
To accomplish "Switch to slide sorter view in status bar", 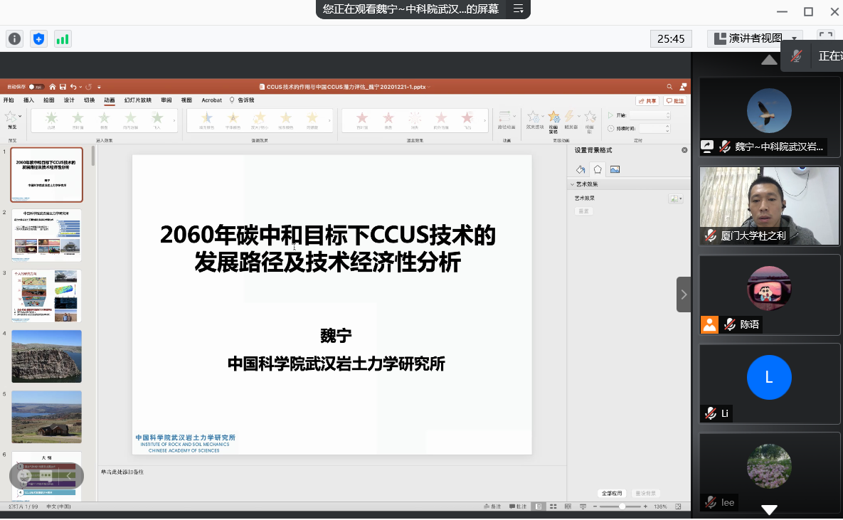I will click(553, 506).
